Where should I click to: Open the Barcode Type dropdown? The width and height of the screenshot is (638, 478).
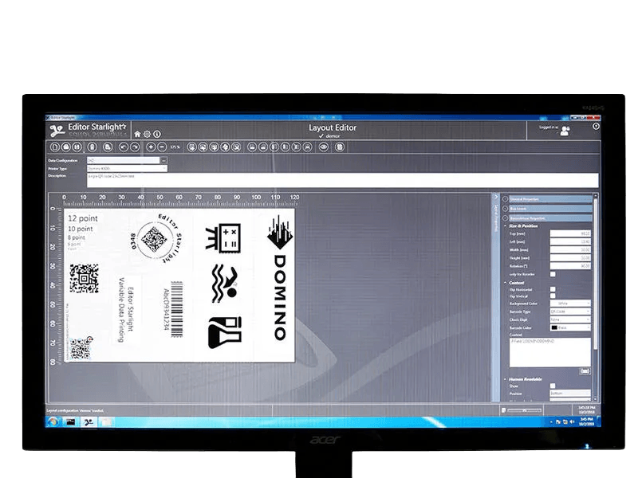[x=570, y=311]
